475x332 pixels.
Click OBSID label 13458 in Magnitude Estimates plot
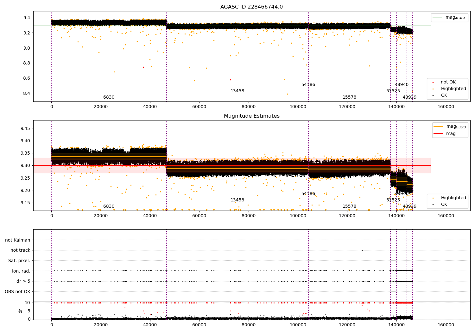[237, 200]
